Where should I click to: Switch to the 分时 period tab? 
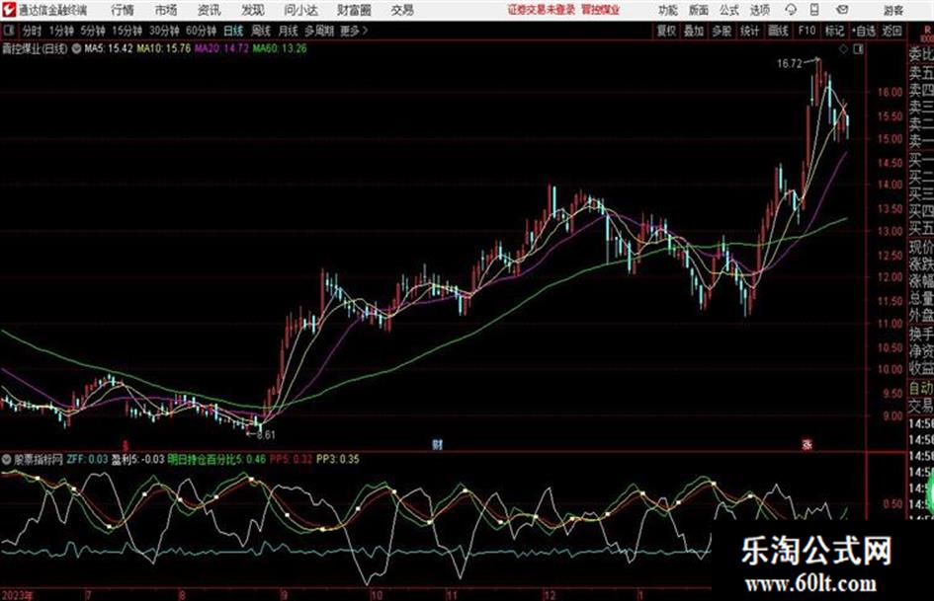coord(33,31)
